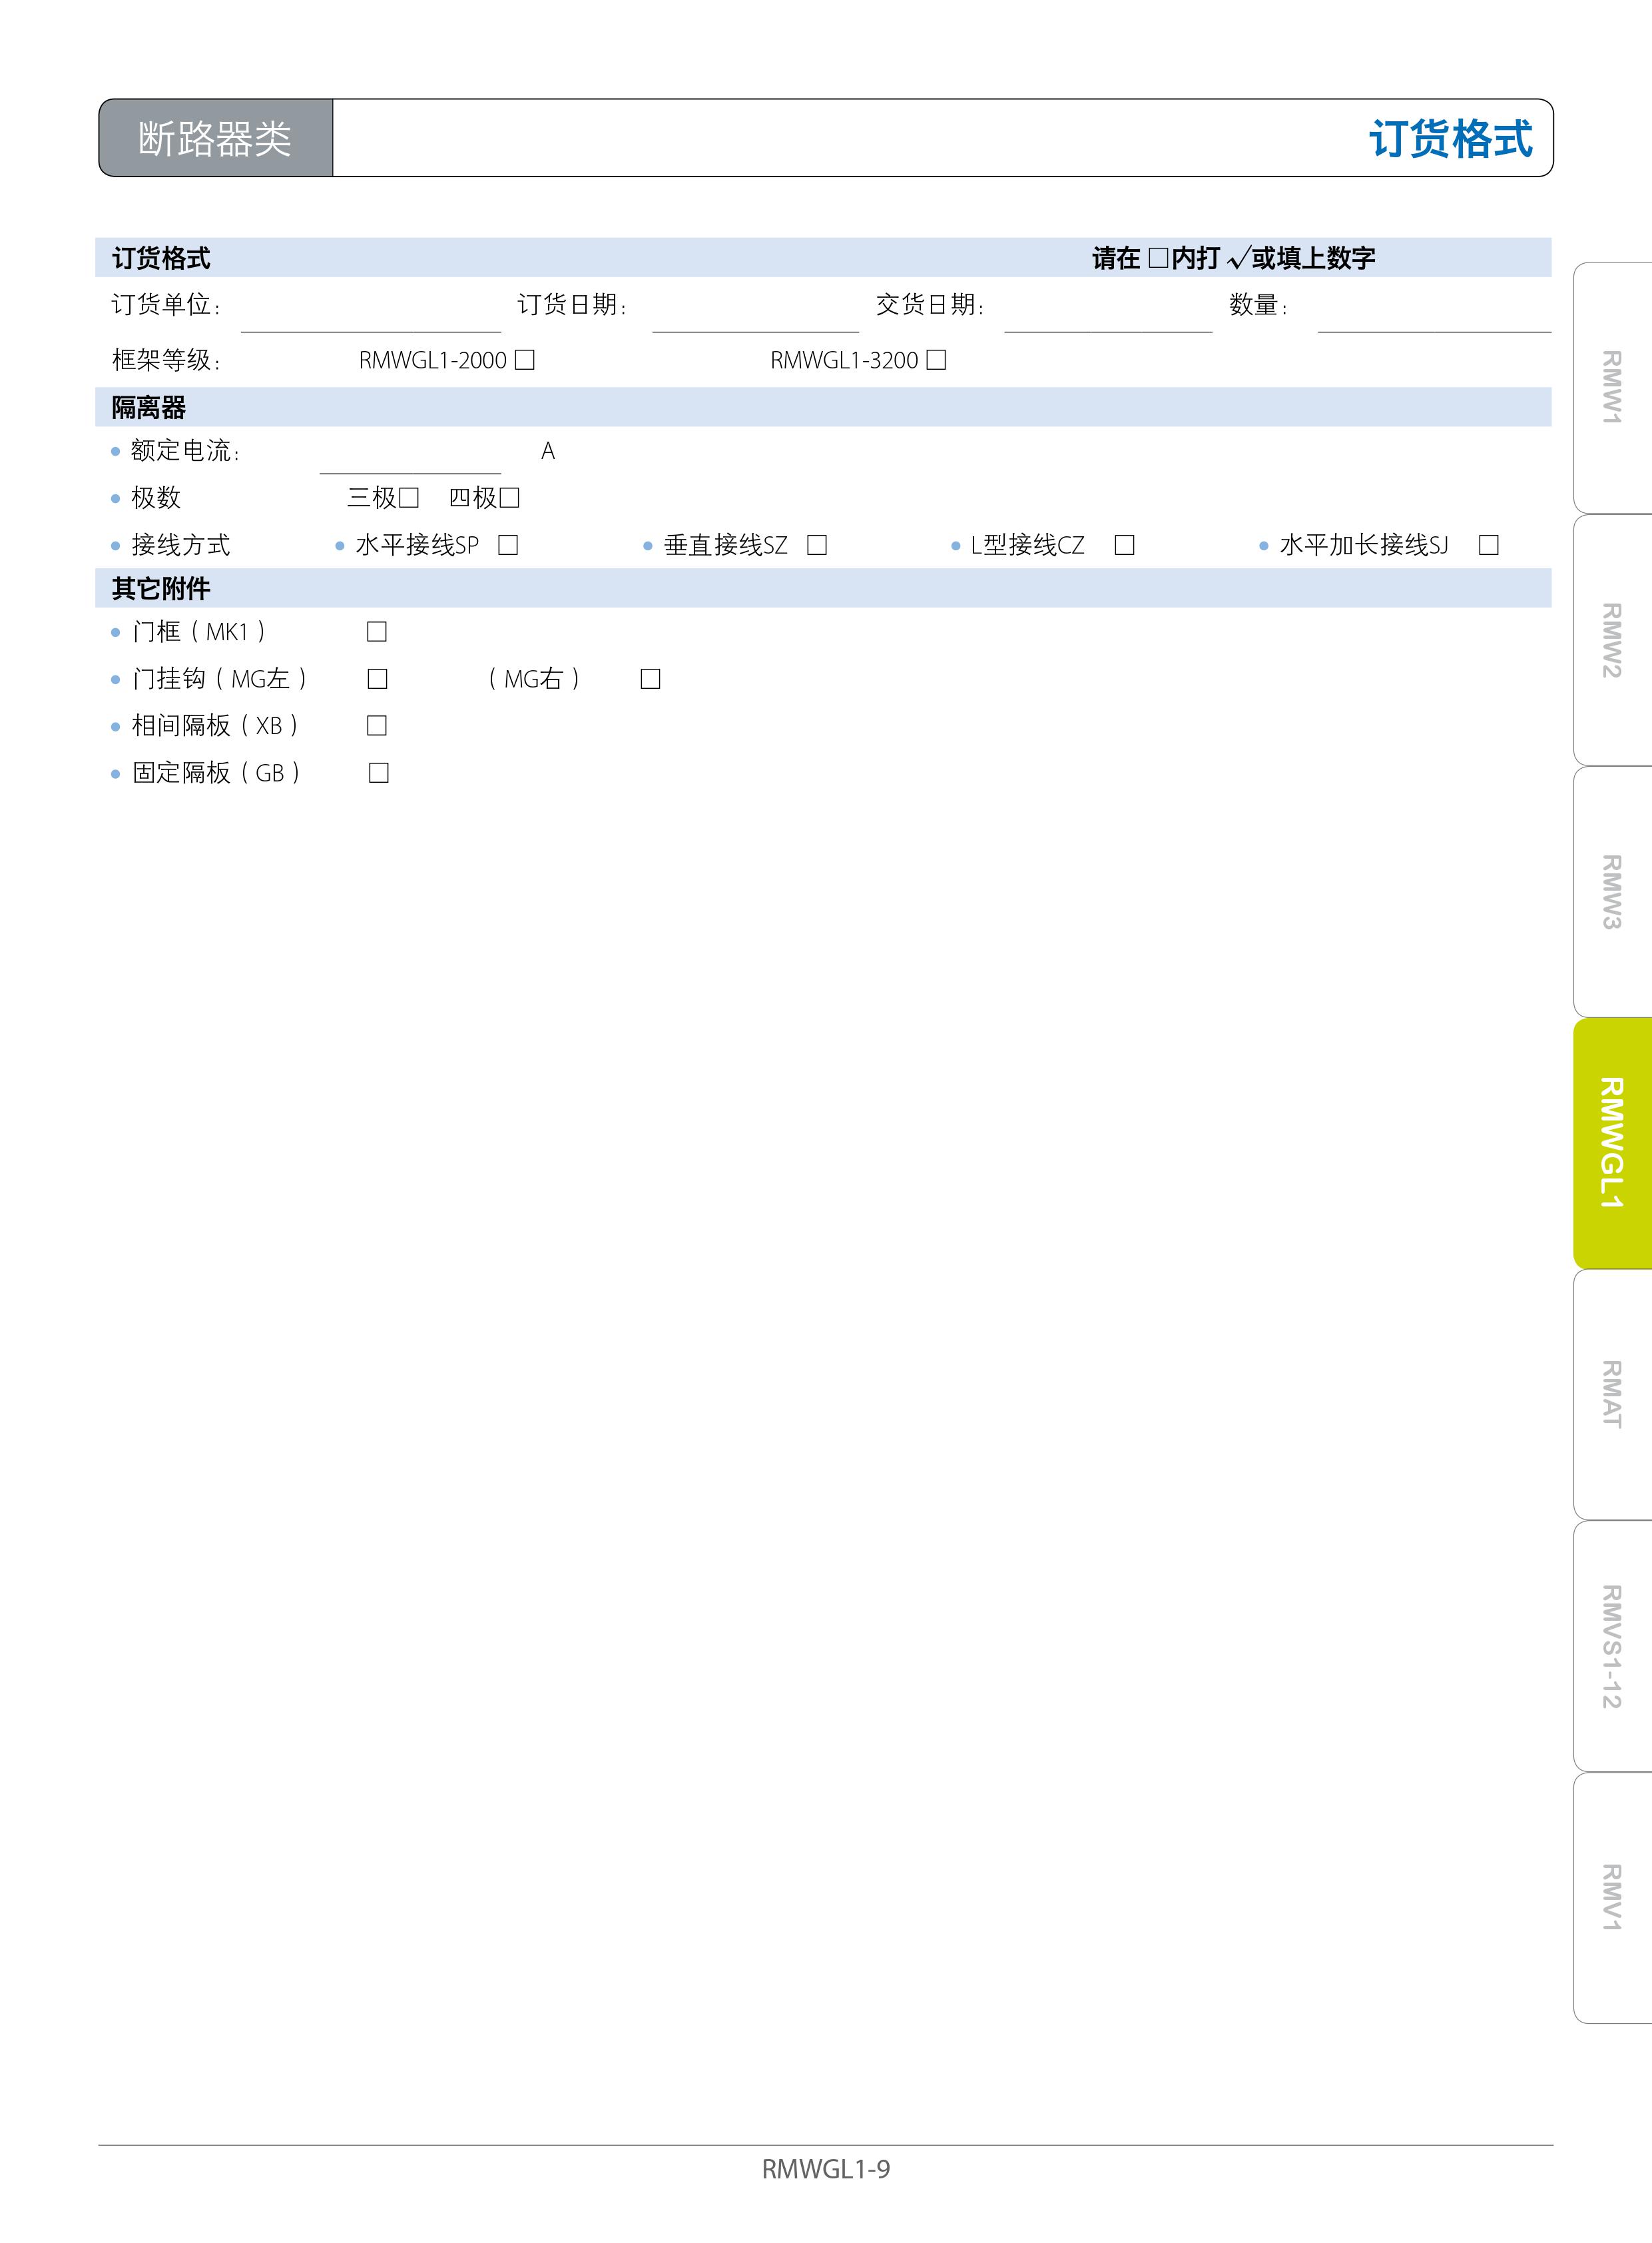
Task: Switch to the RMVS1-12 side tab
Action: tap(1611, 1645)
